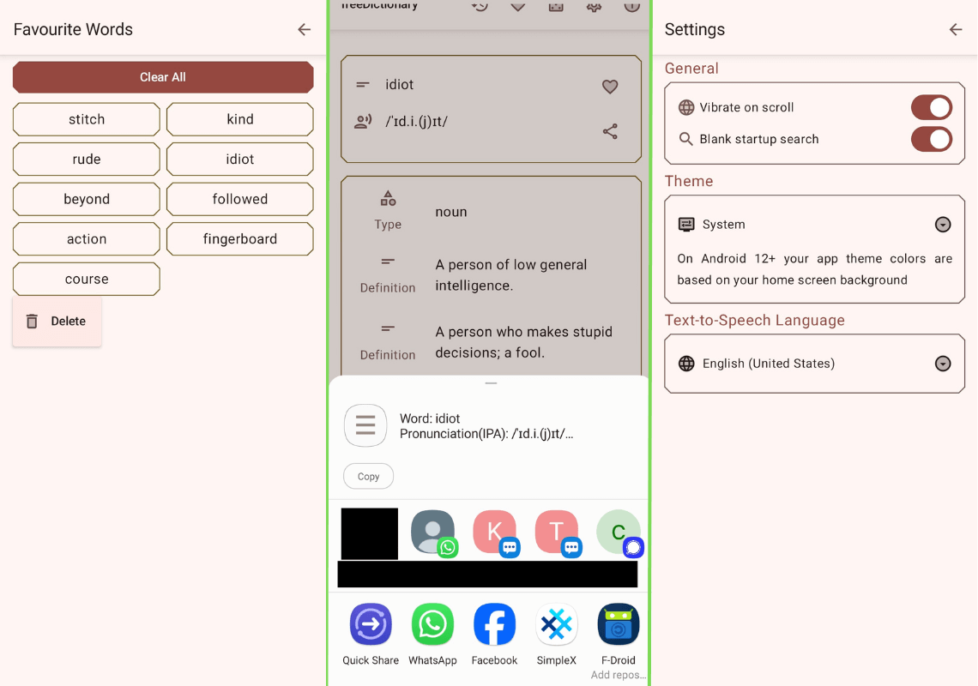Open freeDictionary settings via the gear icon
Image resolution: width=978 pixels, height=686 pixels.
coord(595,7)
